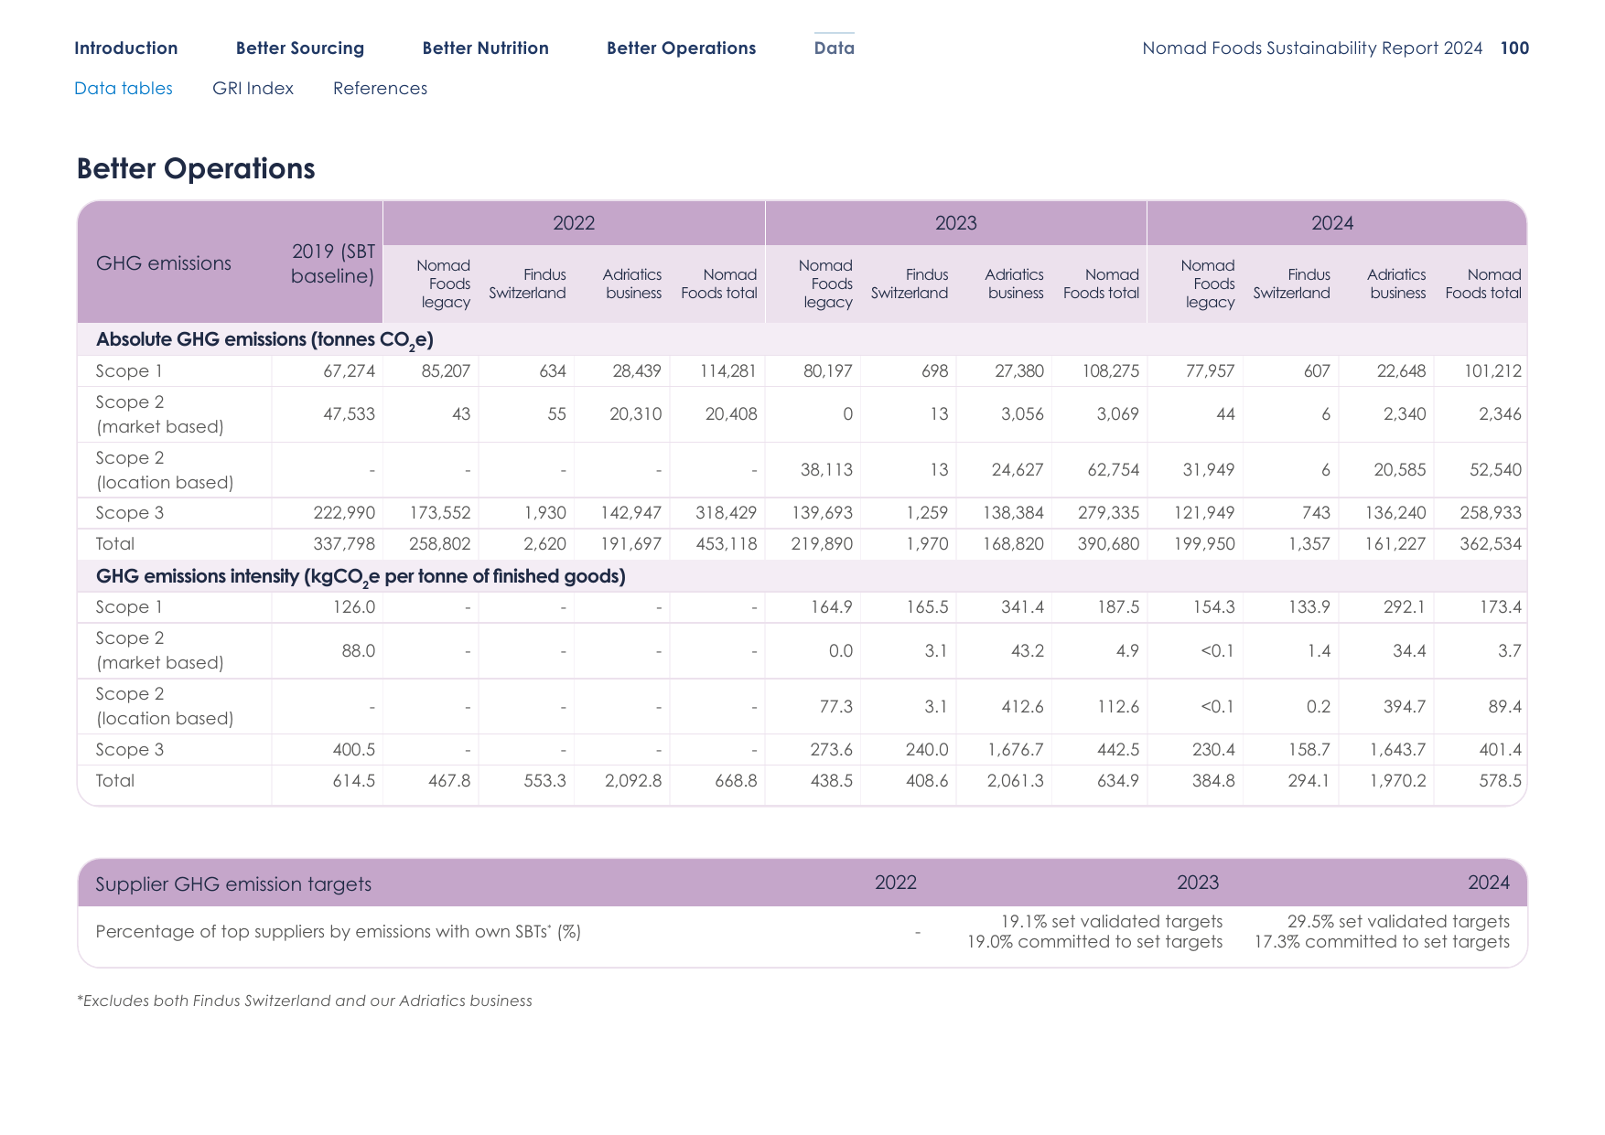
Task: Open the Data tables link
Action: click(x=124, y=89)
